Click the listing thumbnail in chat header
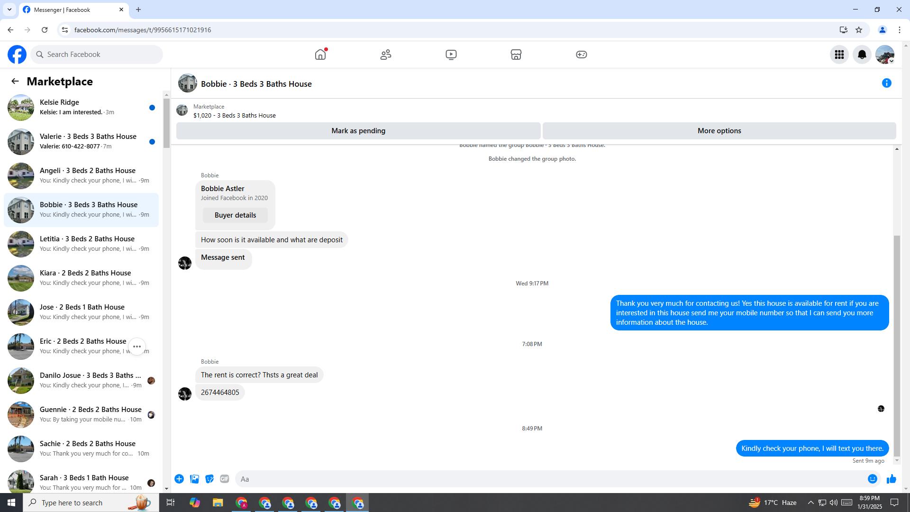The image size is (910, 512). [x=188, y=83]
